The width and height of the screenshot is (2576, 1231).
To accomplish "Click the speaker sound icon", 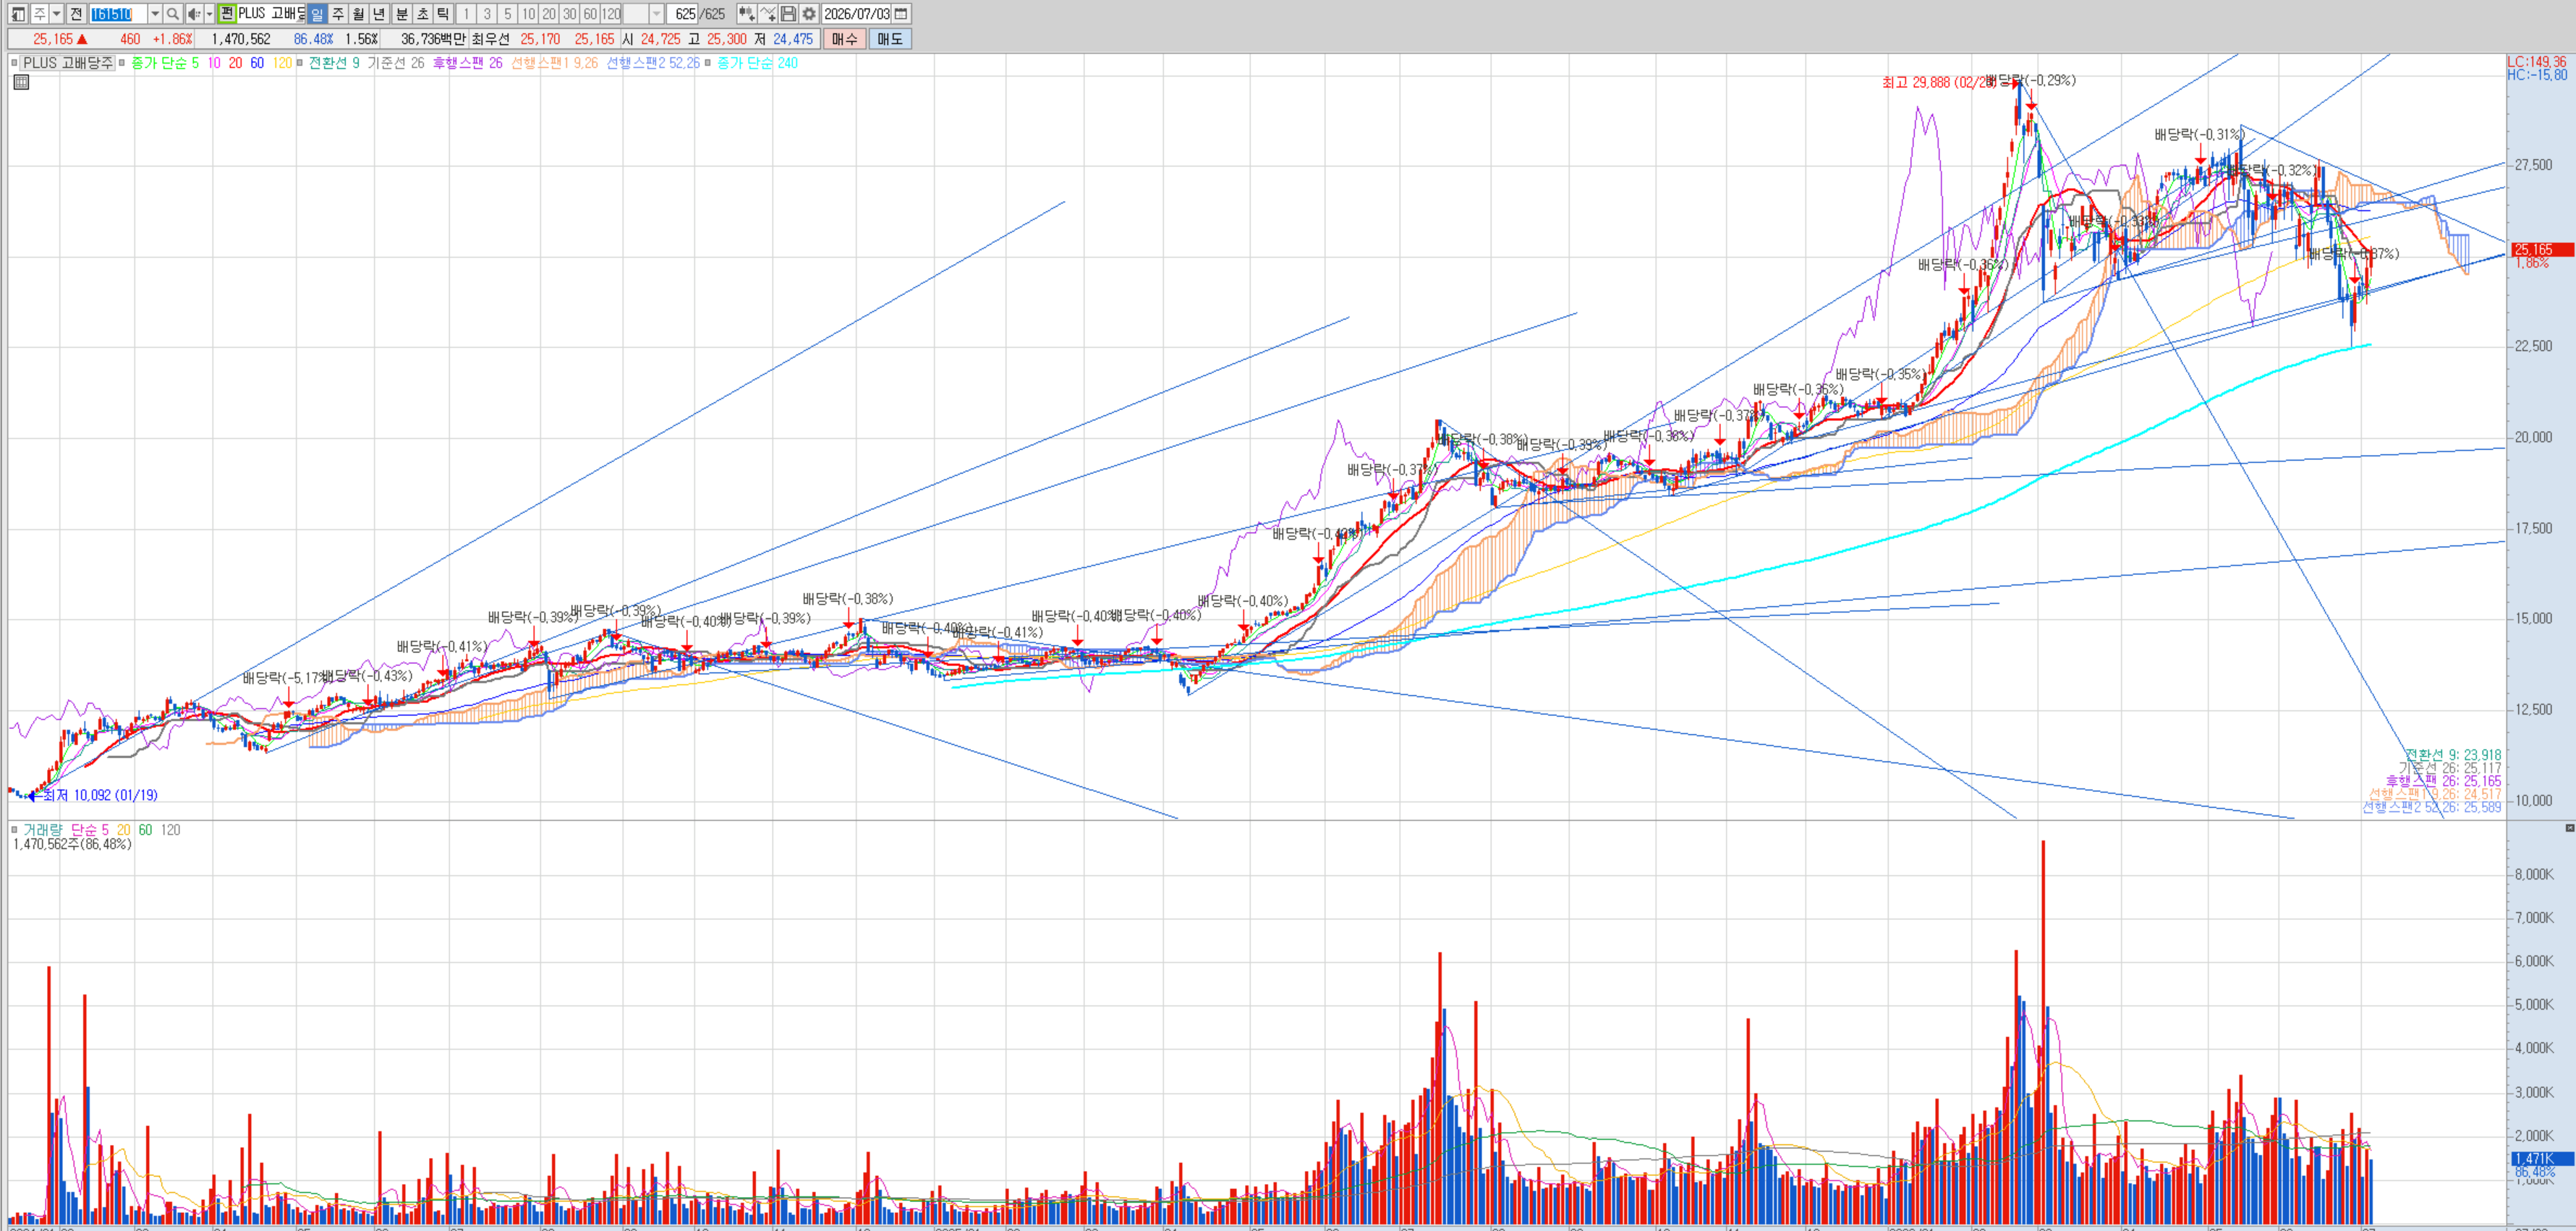I will 194,14.
